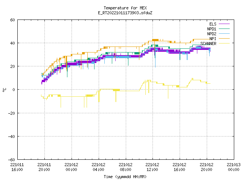Click the x-axis label 221012 00:00
This screenshot has height=180, width=241.
71,167
